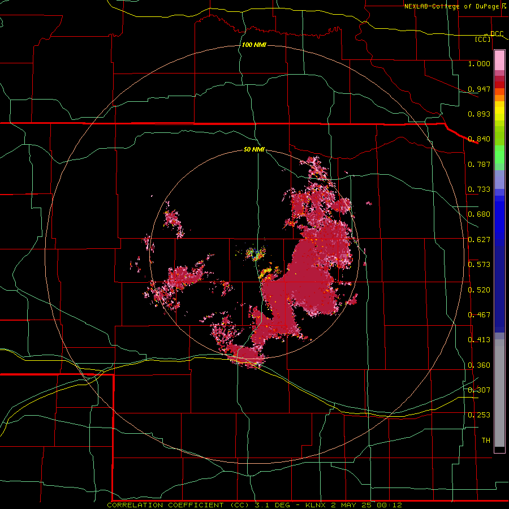Image resolution: width=509 pixels, height=509 pixels.
Task: Select the 0.680 scale value
Action: (x=479, y=214)
